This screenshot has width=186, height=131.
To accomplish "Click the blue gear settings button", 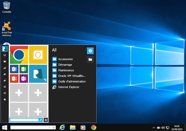I will click(x=90, y=51).
